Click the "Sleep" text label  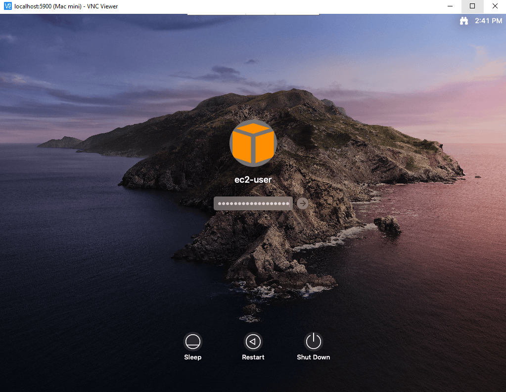coord(193,357)
